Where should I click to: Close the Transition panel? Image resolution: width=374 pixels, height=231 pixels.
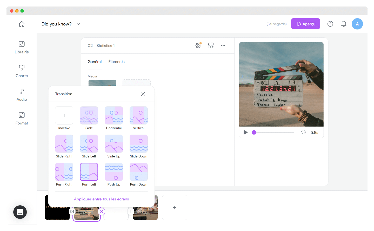143,94
